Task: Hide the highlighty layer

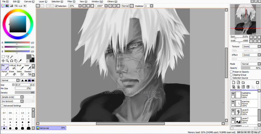Action: [233, 93]
